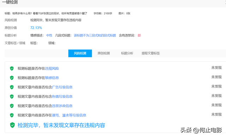
Task: Open the 标题分析 tab
Action: pyautogui.click(x=127, y=53)
